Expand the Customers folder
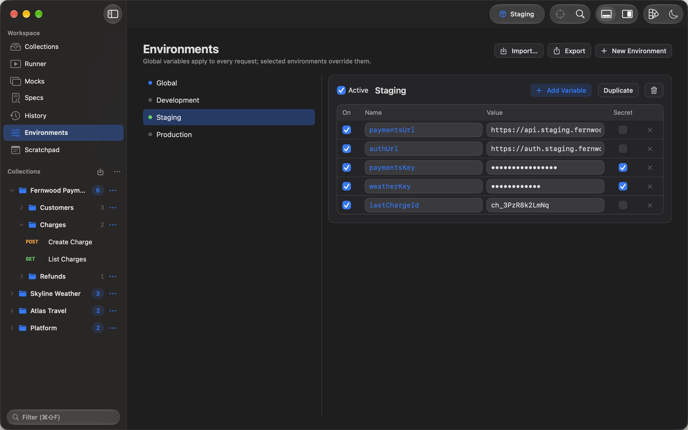688x430 pixels. (21, 207)
